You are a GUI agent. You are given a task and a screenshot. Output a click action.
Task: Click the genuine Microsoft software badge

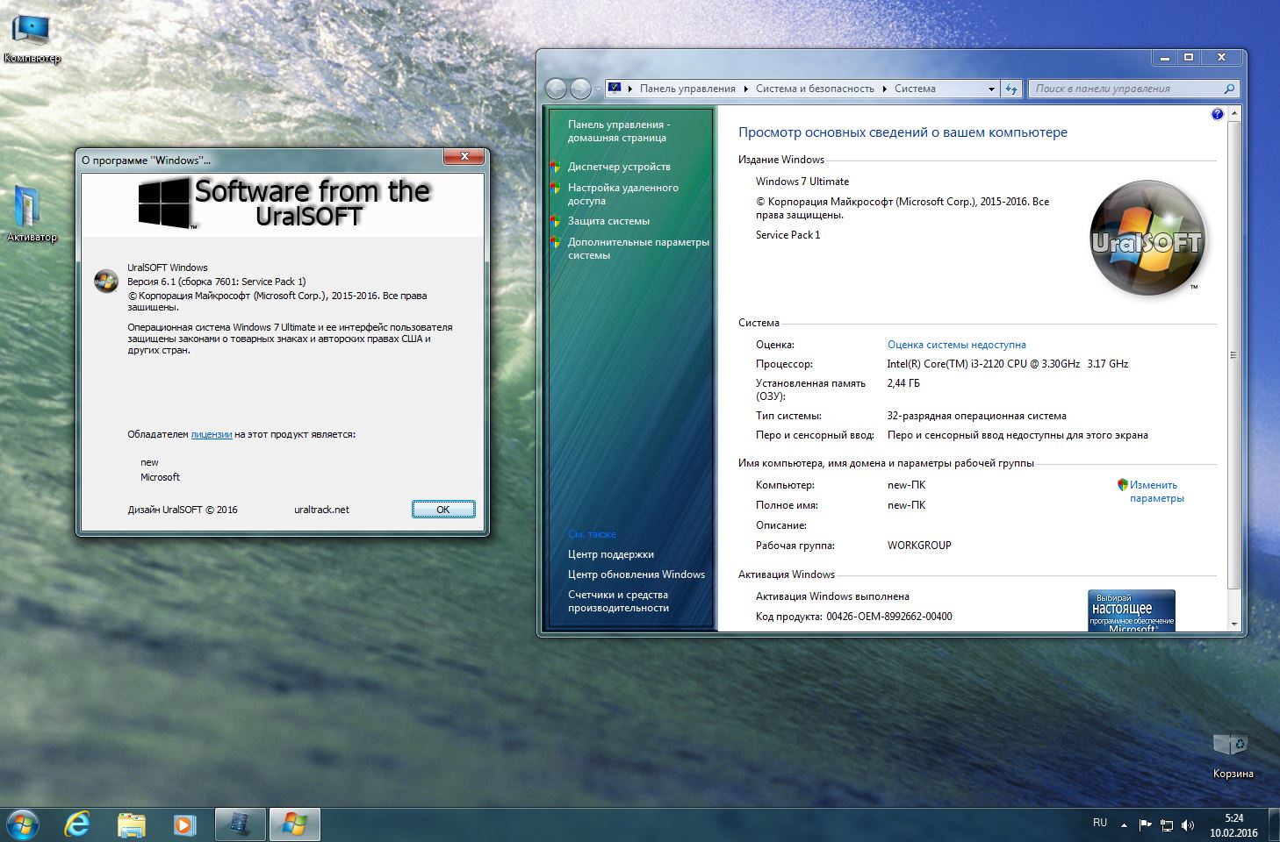tap(1131, 610)
